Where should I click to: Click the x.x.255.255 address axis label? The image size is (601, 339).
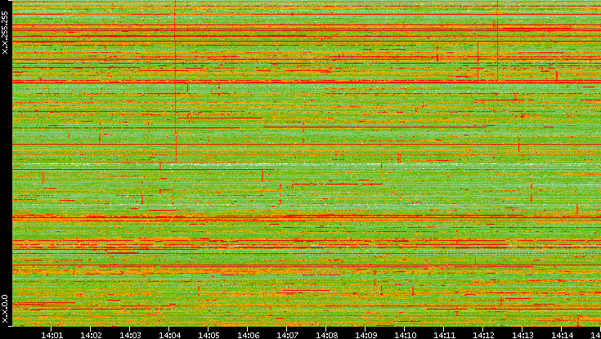(x=5, y=33)
